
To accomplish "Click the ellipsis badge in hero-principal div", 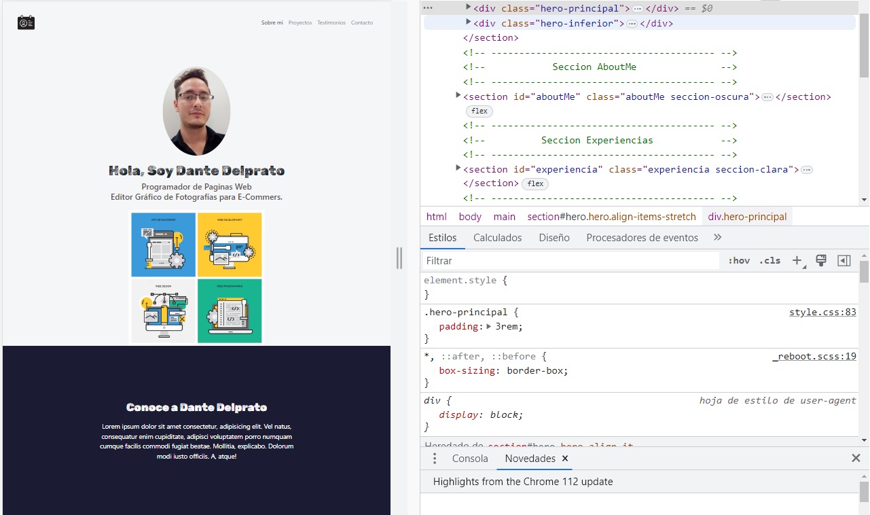I will click(x=638, y=9).
